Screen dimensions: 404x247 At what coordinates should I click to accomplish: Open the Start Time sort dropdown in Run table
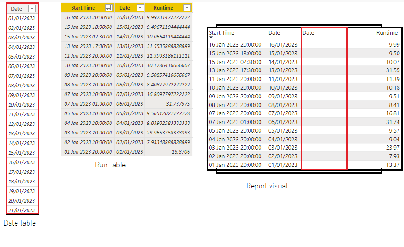pyautogui.click(x=109, y=8)
